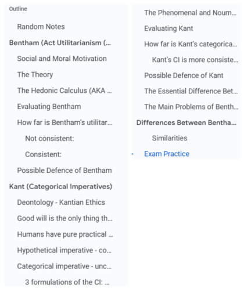Select Good will is the only thing entry

pyautogui.click(x=64, y=218)
